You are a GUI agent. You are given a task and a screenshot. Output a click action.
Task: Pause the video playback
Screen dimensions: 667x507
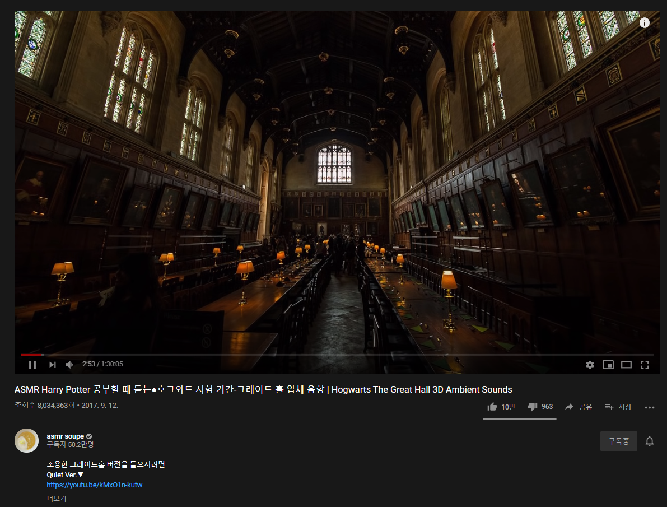pyautogui.click(x=32, y=364)
